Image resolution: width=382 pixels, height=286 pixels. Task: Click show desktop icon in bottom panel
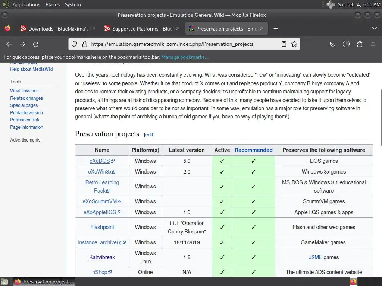click(4, 282)
